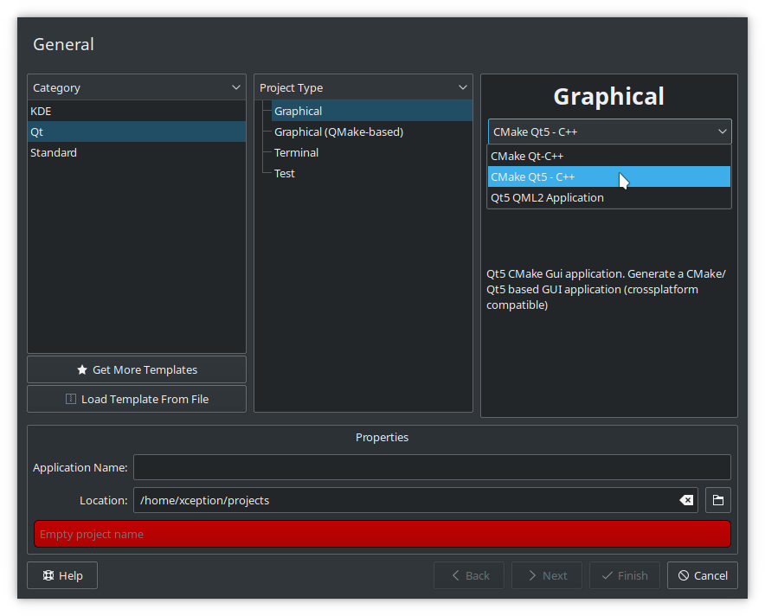
Task: Select the Qt category
Action: point(137,132)
